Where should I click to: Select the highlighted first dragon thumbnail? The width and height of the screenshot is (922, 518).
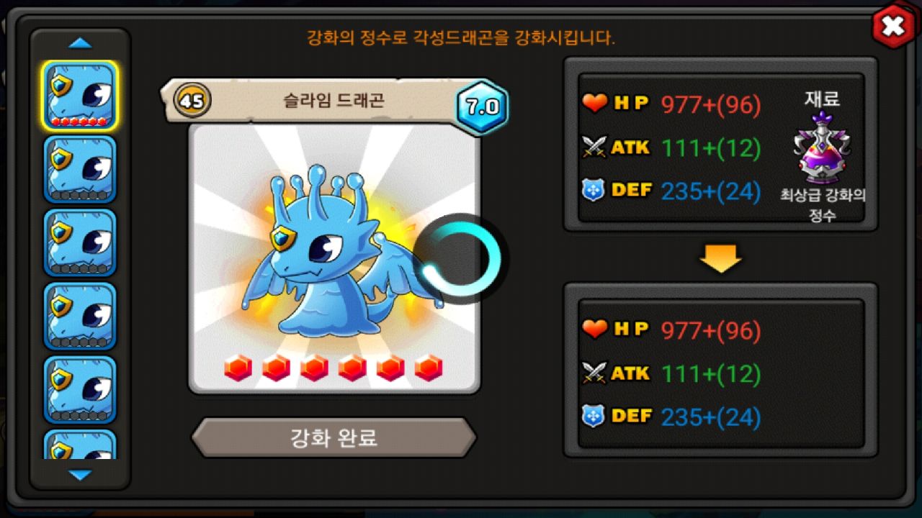tap(80, 96)
